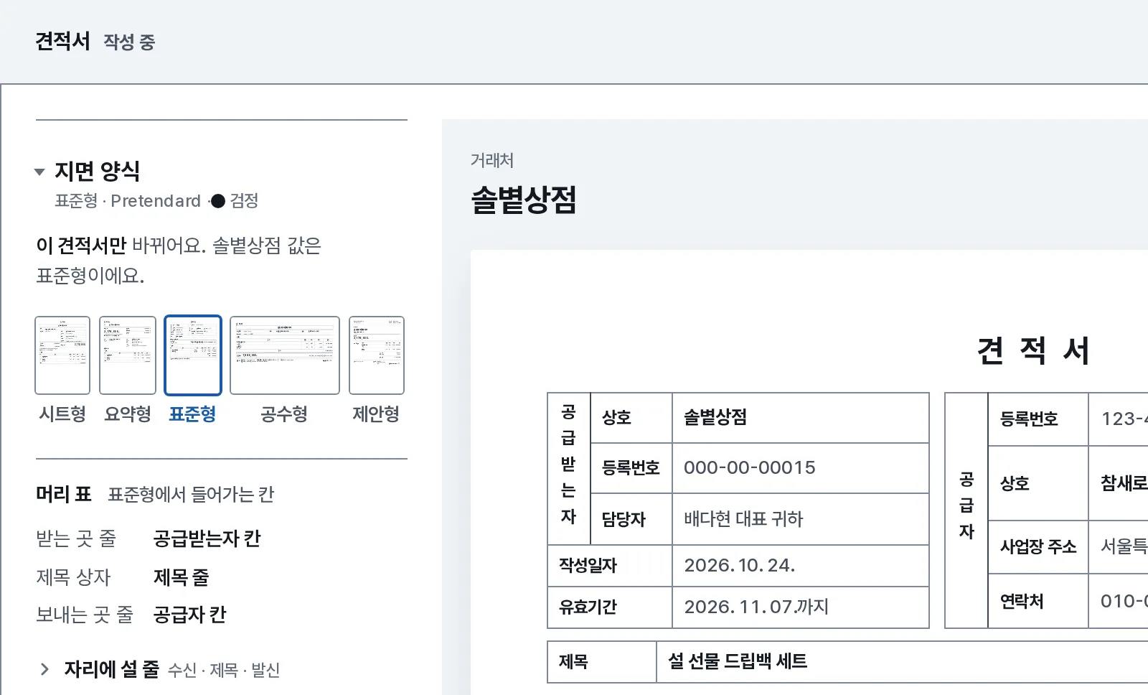Select the 제안형 layout thumbnail
The height and width of the screenshot is (695, 1148).
(377, 355)
